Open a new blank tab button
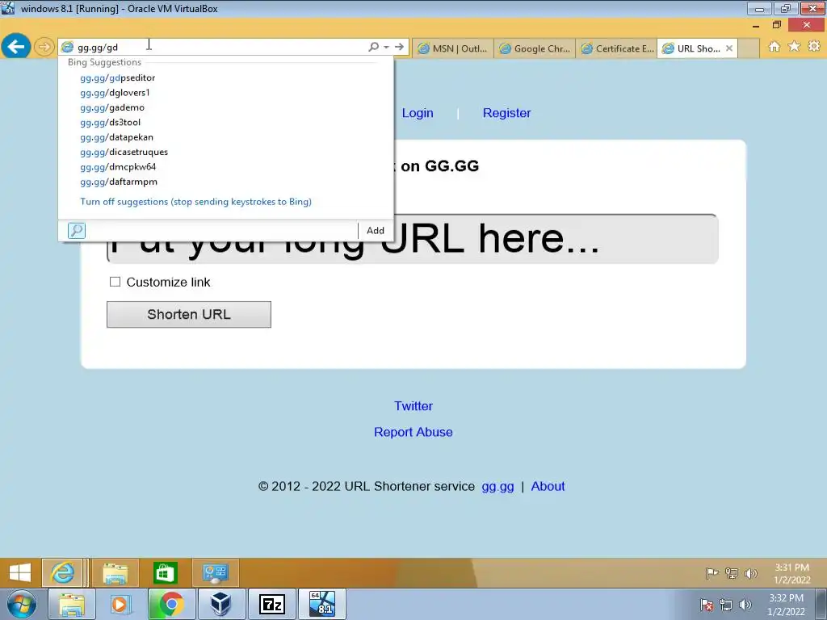This screenshot has width=827, height=620. click(748, 48)
